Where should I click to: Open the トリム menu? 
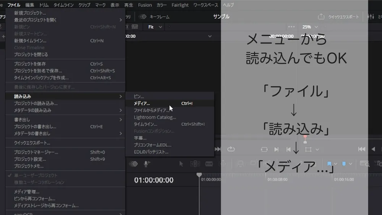tap(44, 5)
